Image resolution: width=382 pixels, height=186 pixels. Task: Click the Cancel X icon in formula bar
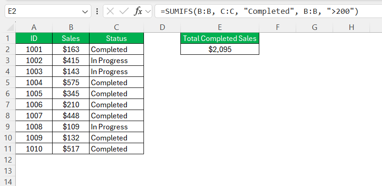pyautogui.click(x=110, y=11)
